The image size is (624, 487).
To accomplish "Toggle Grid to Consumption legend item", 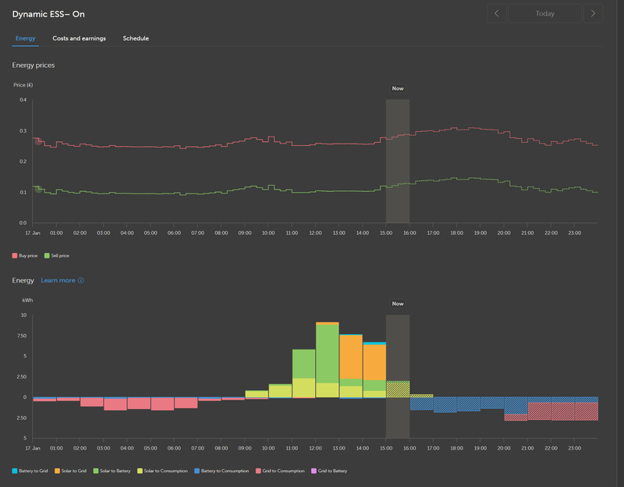I will pos(280,471).
